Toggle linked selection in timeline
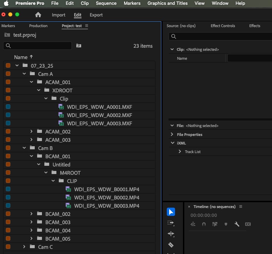This screenshot has width=272, height=254. [215, 224]
